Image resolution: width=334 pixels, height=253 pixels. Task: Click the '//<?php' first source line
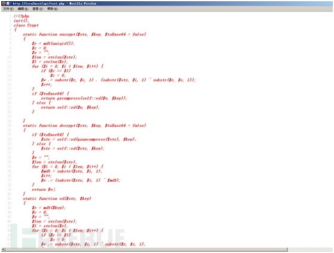[x=22, y=16]
